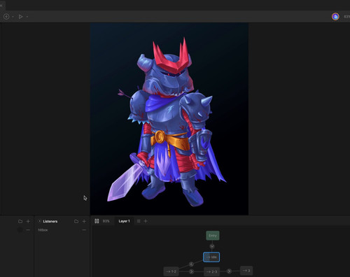
Task: Select the Layer 1 tab
Action: click(124, 221)
